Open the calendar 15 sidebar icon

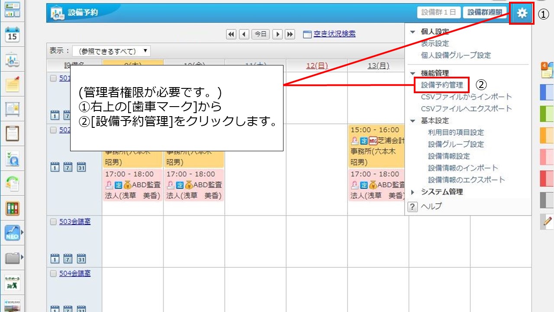click(x=12, y=35)
